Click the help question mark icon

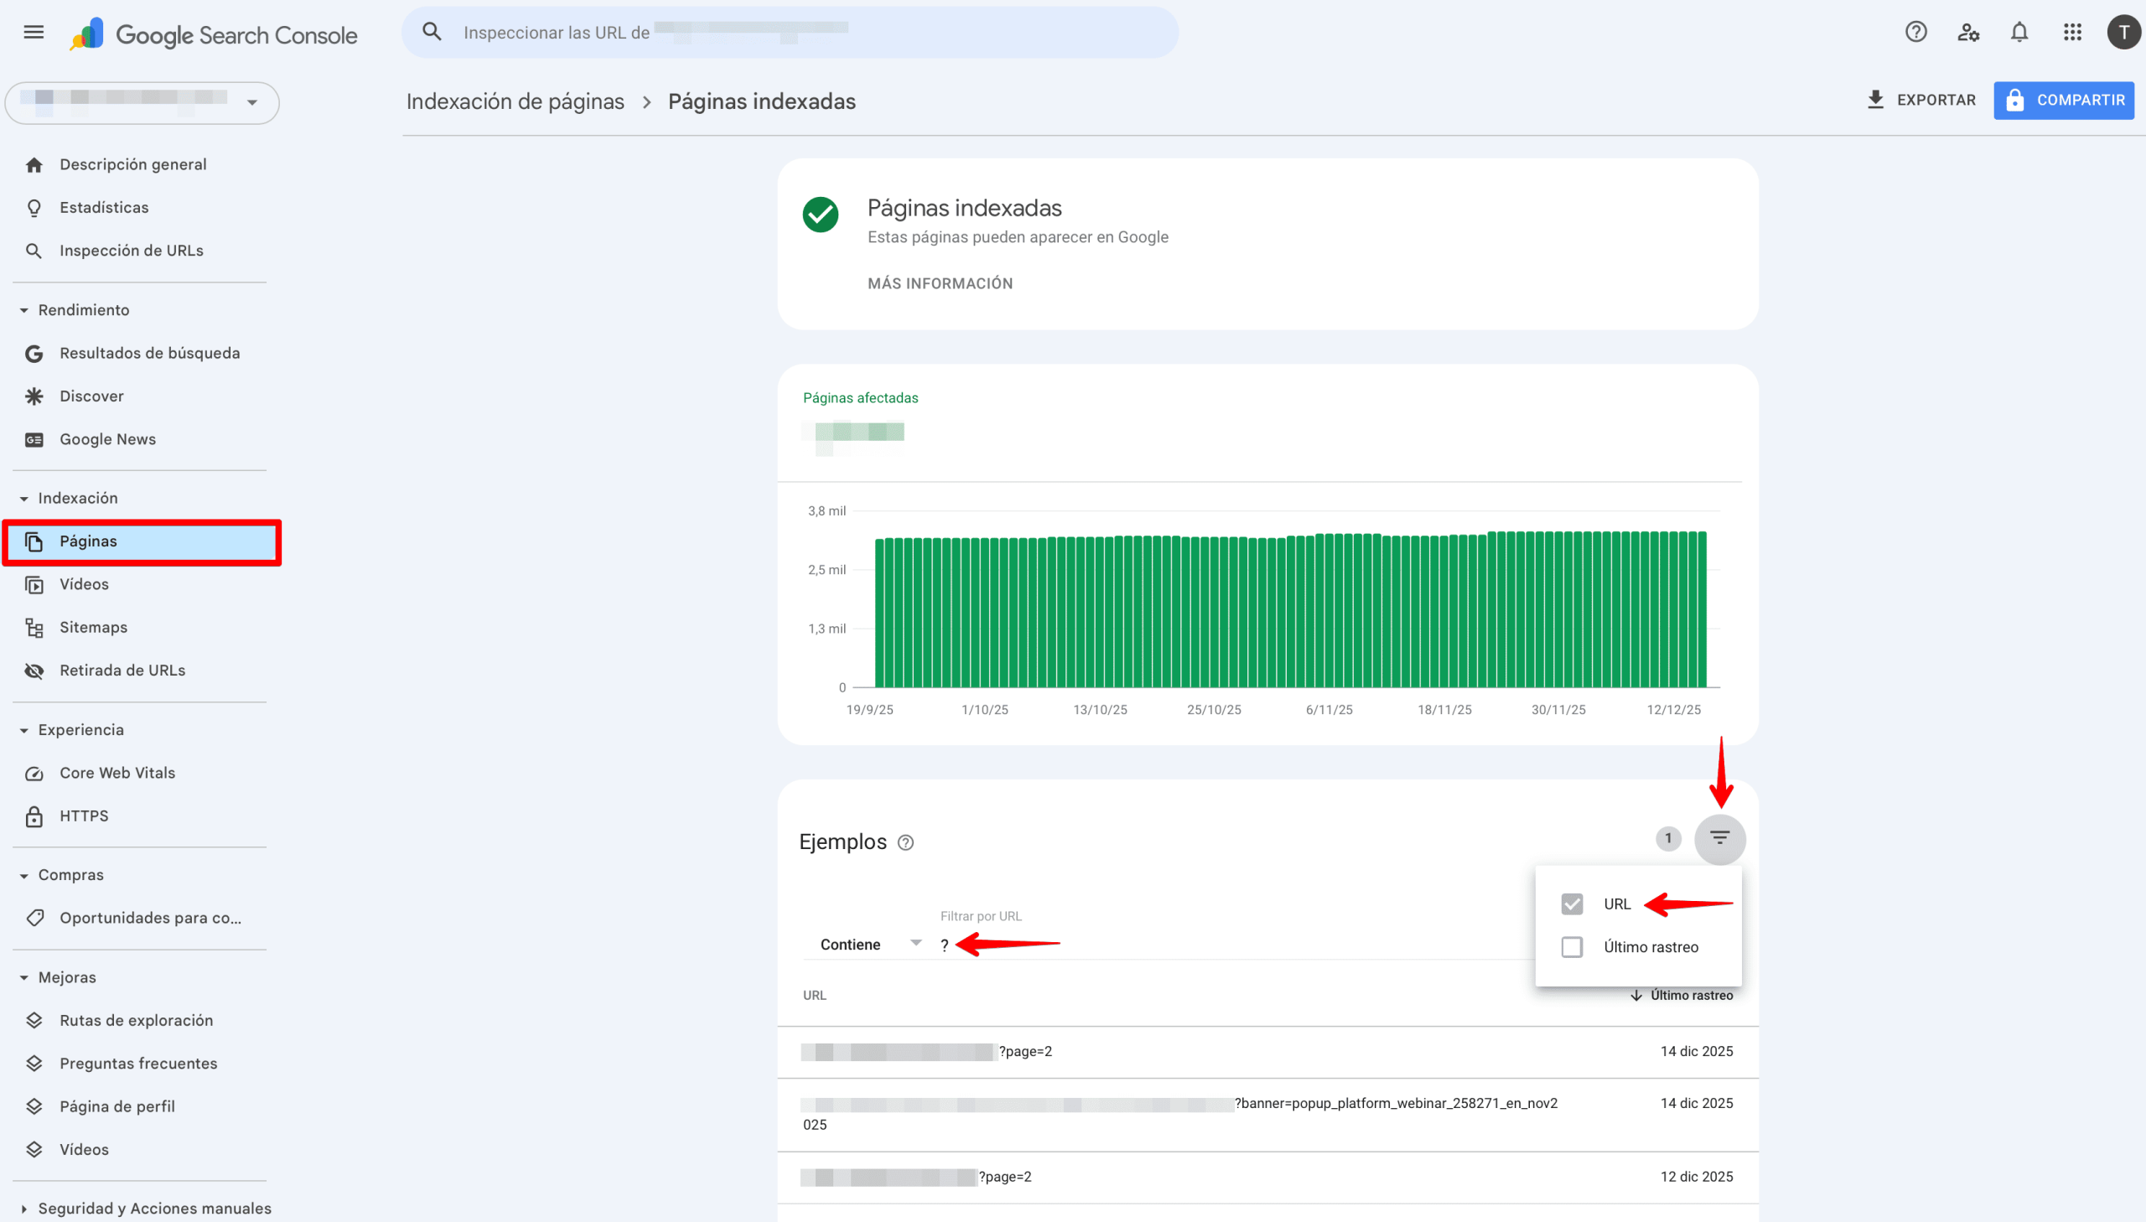pos(1915,33)
